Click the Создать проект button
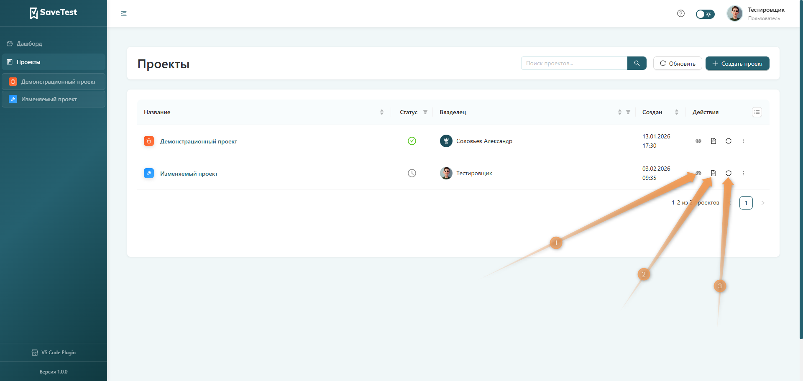Viewport: 803px width, 381px height. pyautogui.click(x=737, y=64)
